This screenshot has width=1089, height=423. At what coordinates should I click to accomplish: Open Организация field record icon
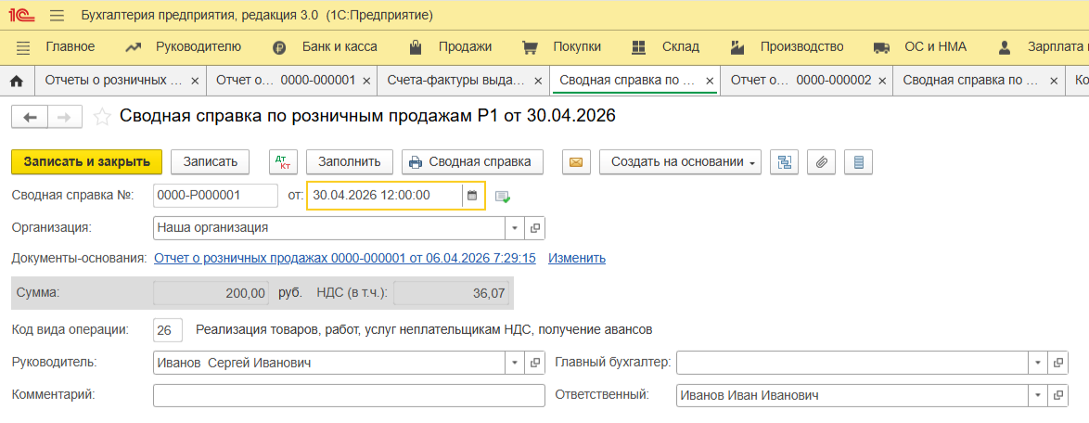(x=535, y=228)
